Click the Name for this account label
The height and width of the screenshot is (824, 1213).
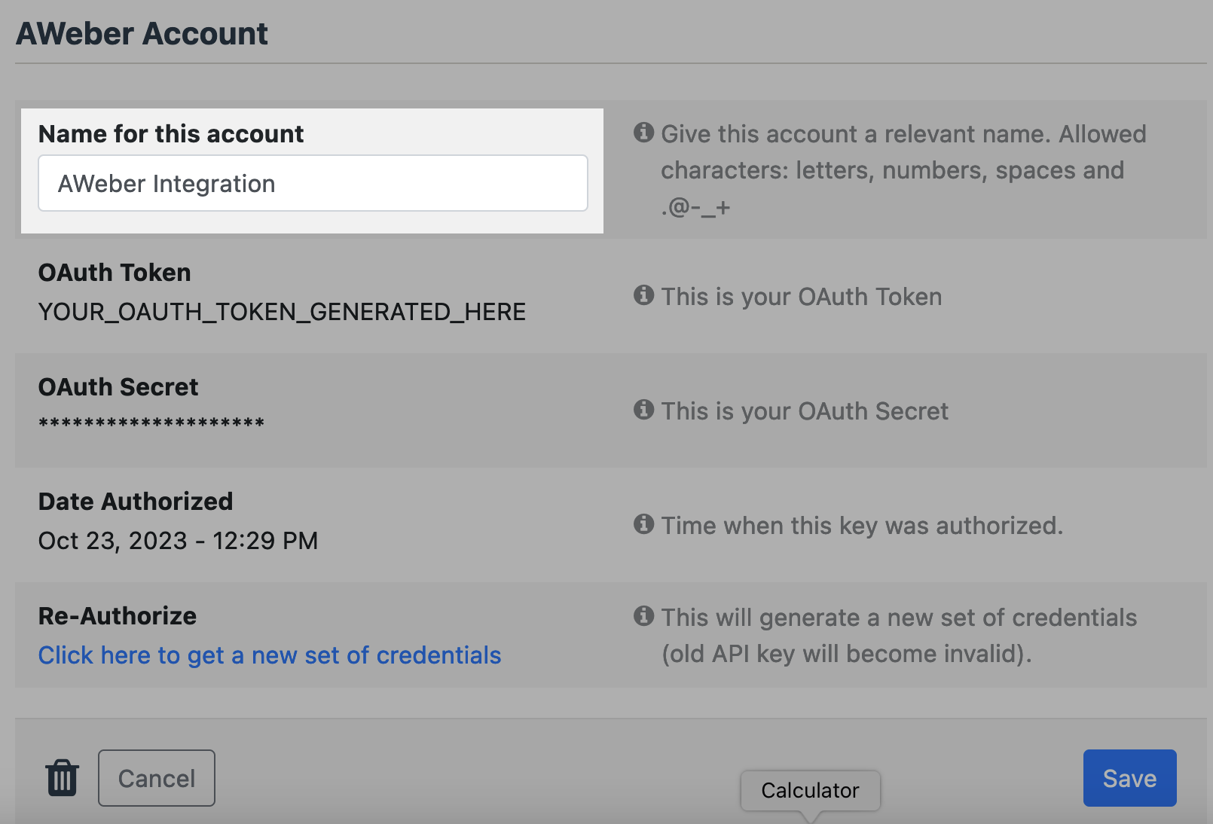[x=171, y=133]
